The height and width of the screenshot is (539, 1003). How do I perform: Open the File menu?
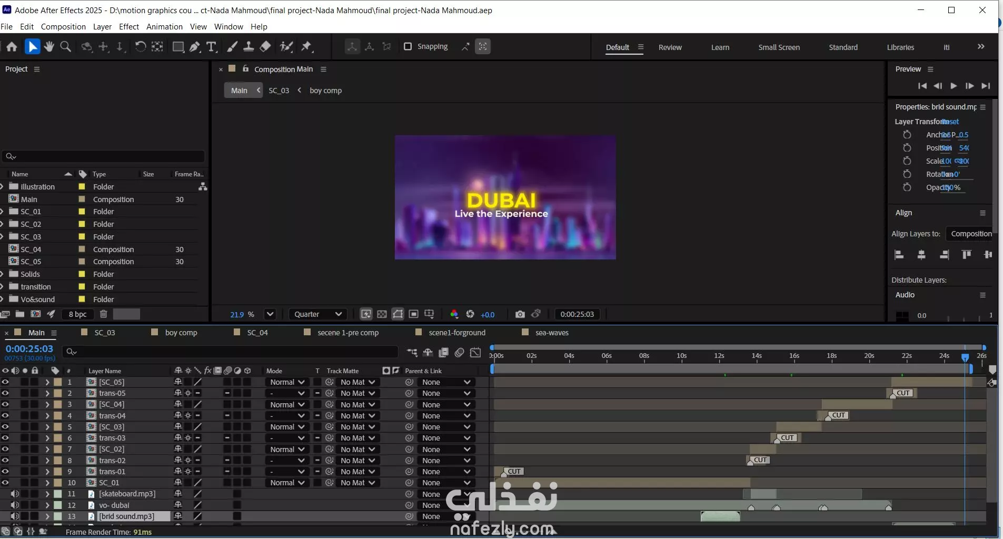click(x=7, y=27)
